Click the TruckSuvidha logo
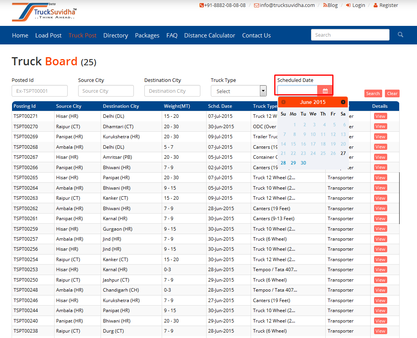Image resolution: width=417 pixels, height=338 pixels. pos(44,12)
